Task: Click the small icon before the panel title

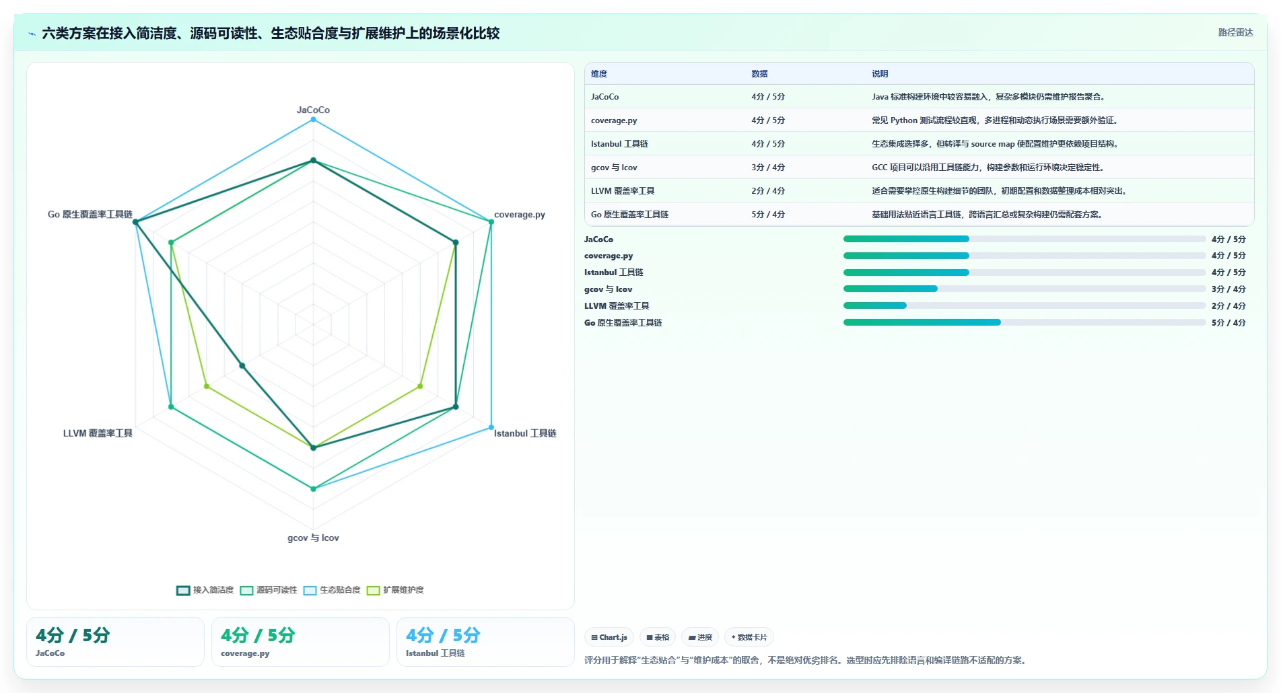Action: 32,34
